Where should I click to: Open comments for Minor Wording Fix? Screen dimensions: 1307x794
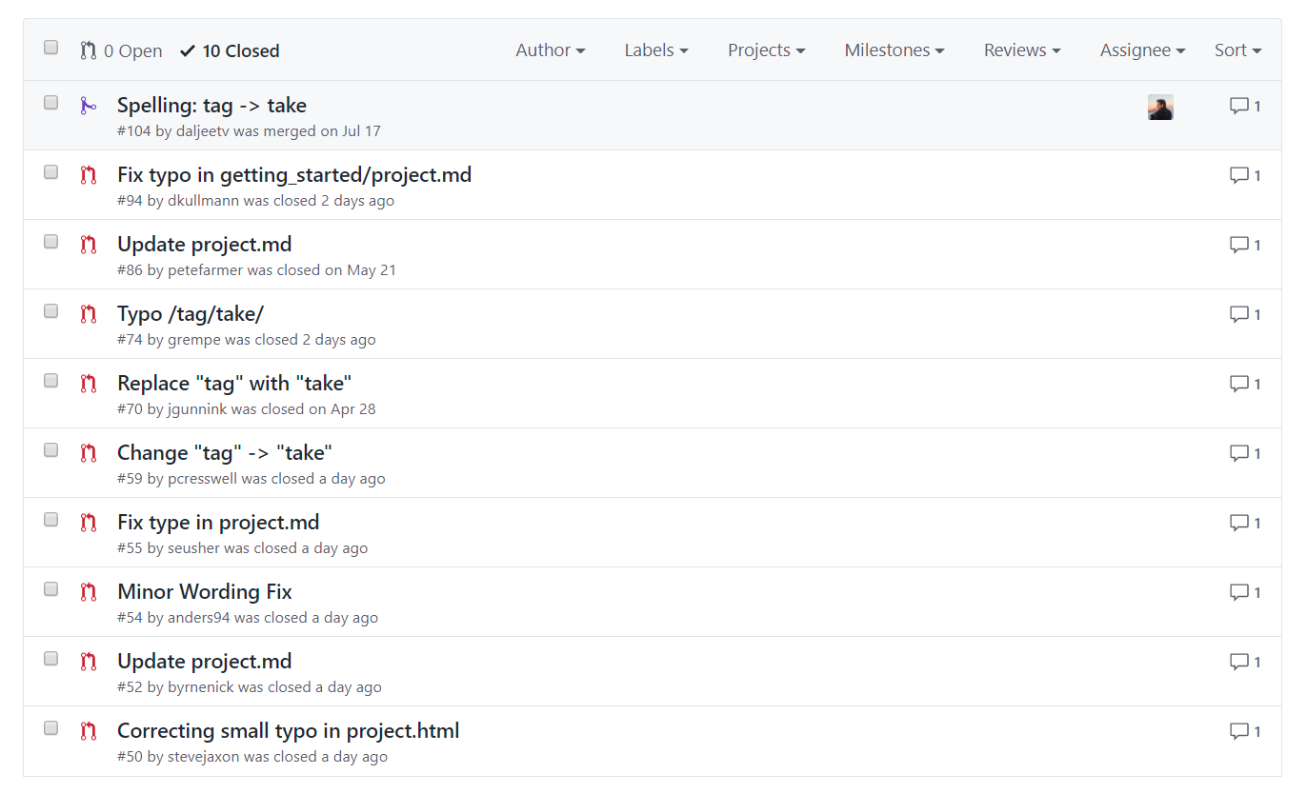tap(1244, 592)
